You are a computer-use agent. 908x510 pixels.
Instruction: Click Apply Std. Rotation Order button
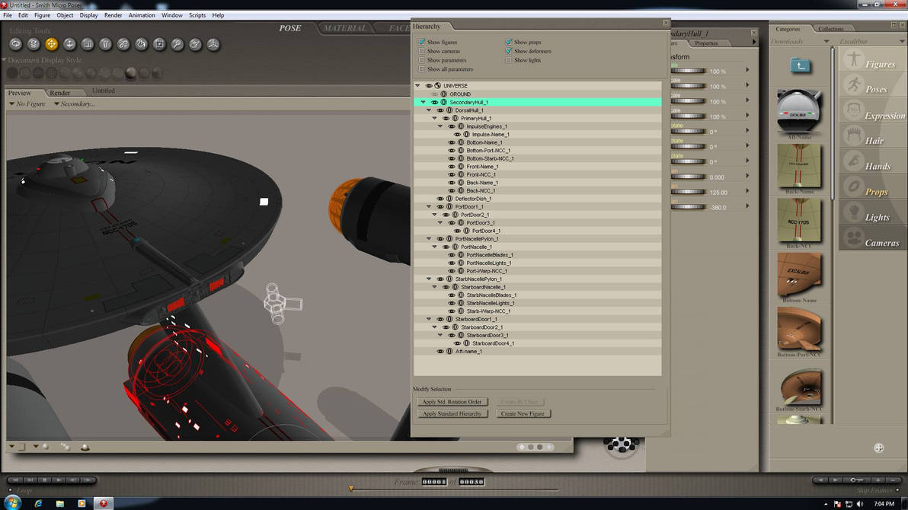(452, 402)
